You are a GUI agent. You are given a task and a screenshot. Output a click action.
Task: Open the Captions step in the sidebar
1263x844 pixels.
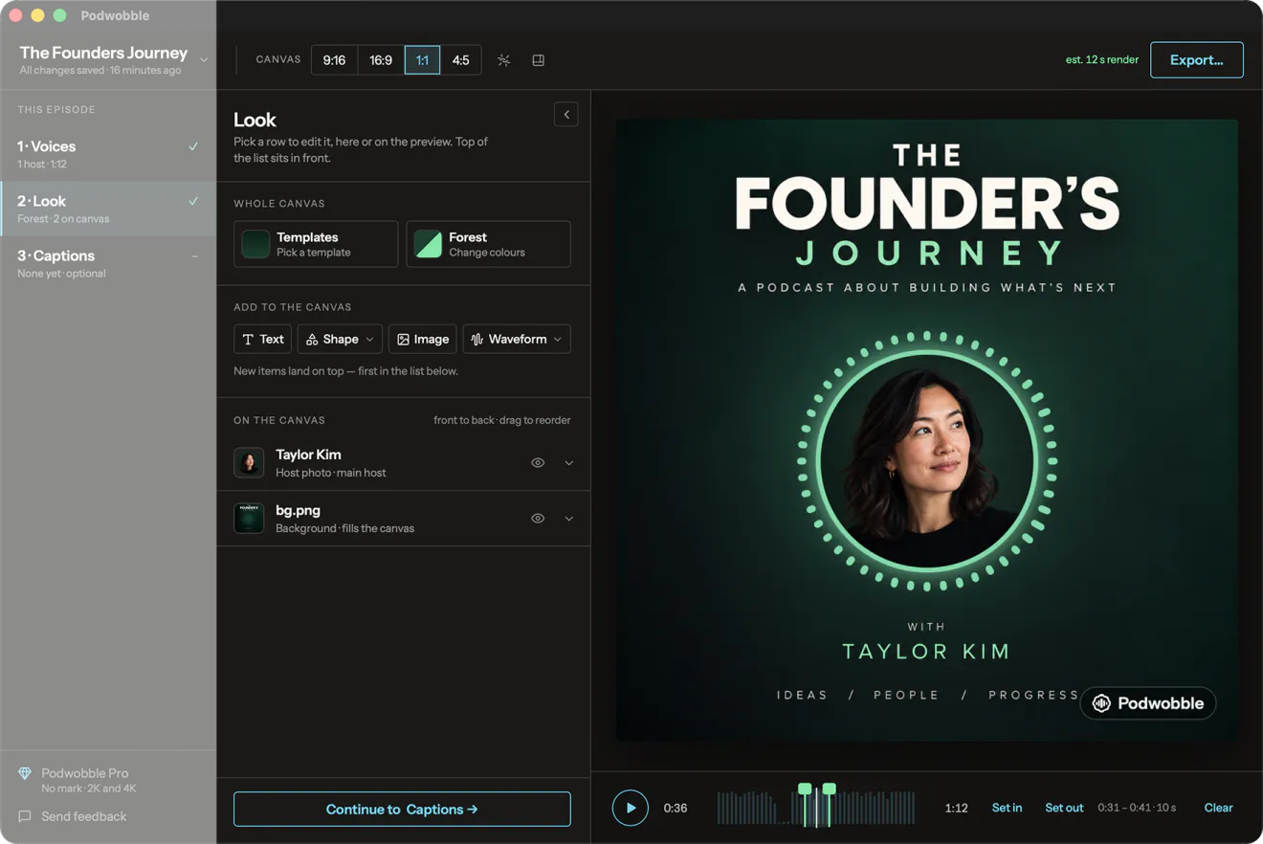point(108,263)
